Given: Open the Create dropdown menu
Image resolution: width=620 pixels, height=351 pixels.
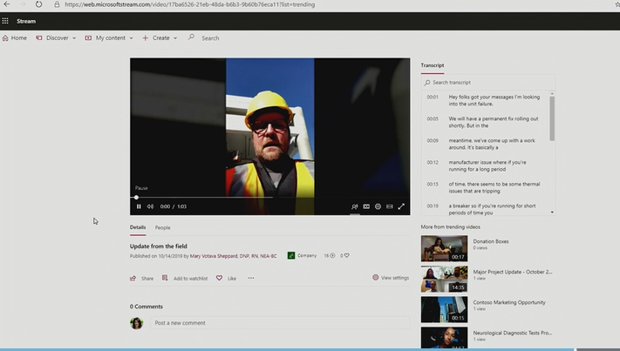Looking at the screenshot, I should point(160,38).
